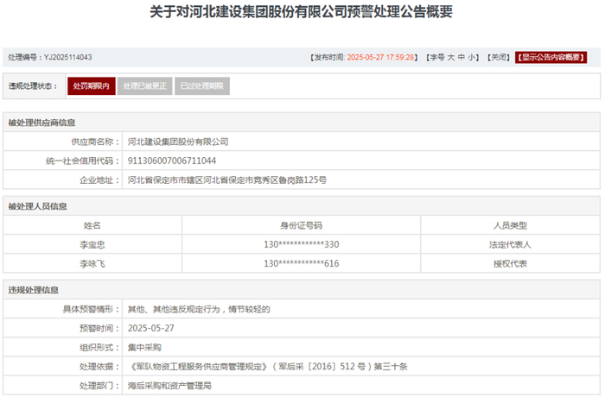Click the 具体预警情形 field label
This screenshot has width=605, height=397.
click(x=91, y=309)
